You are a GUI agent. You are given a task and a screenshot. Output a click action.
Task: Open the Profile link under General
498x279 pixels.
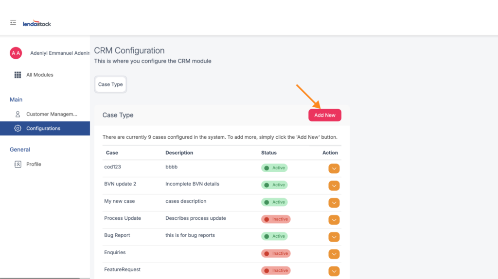pyautogui.click(x=34, y=164)
